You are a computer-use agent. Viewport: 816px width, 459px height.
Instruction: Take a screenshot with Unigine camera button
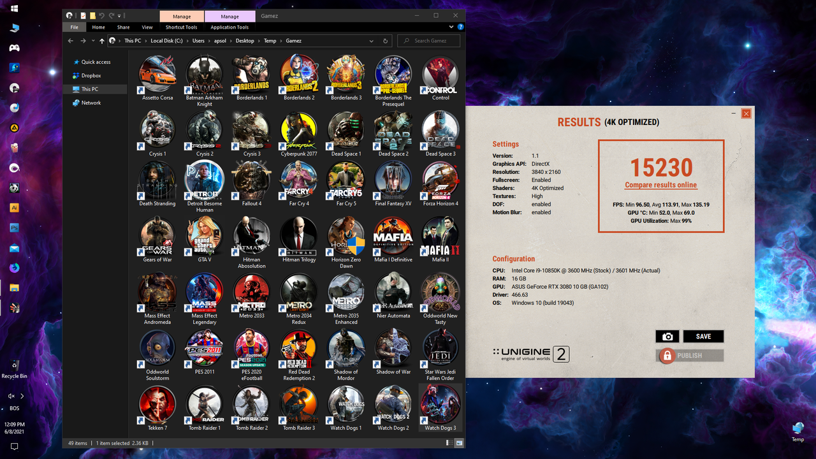(667, 337)
